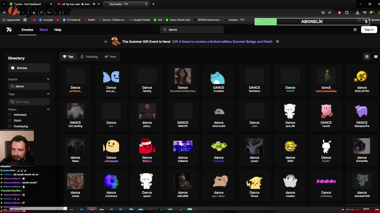
Task: Click the summer gift umbrella icon
Action: (x=116, y=41)
